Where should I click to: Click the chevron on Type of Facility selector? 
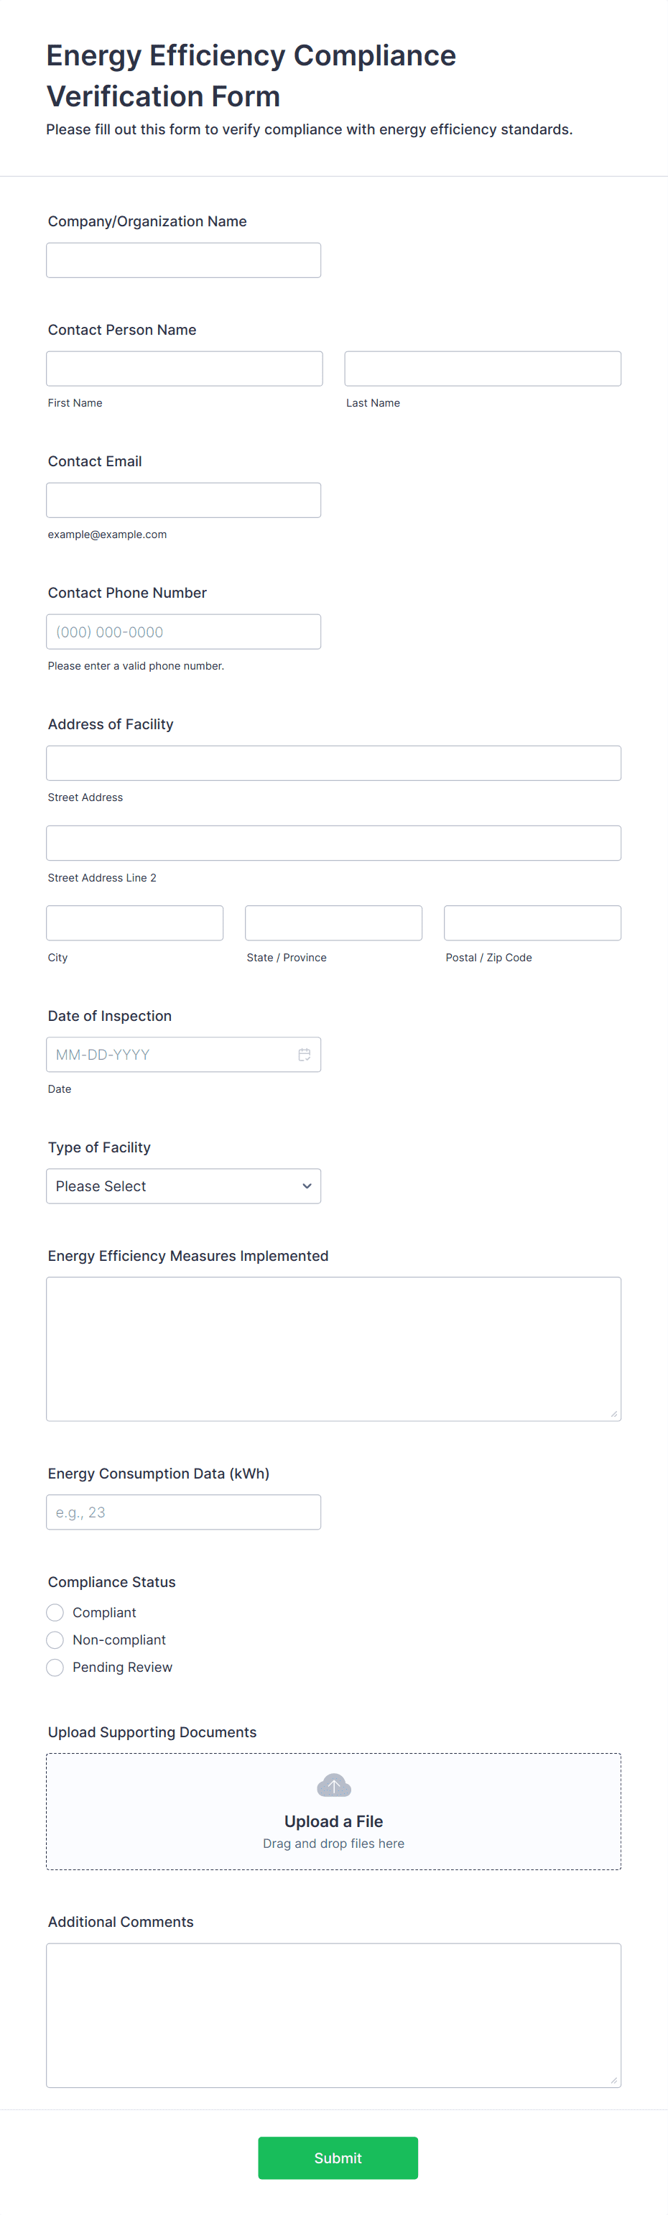[306, 1185]
